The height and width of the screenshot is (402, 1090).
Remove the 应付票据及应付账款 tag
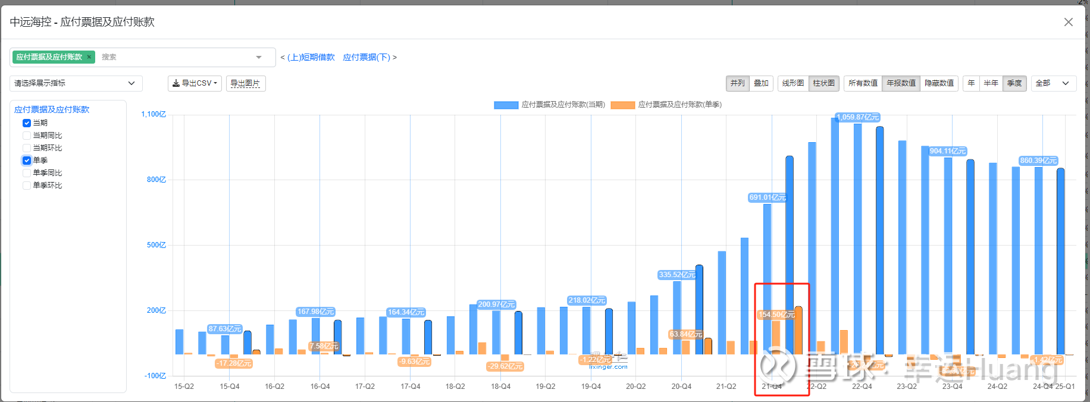pos(89,57)
